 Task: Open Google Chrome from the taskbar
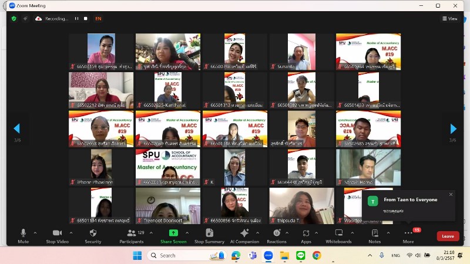(x=317, y=255)
